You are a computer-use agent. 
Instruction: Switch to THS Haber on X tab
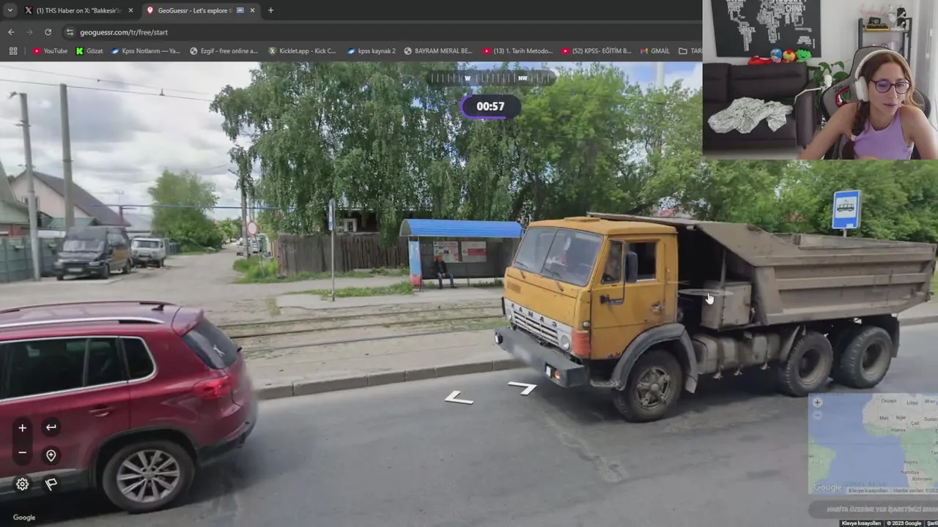(78, 10)
